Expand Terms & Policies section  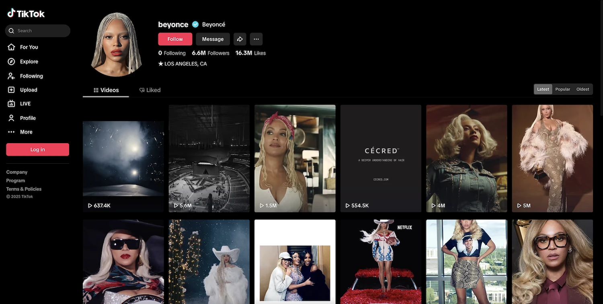[24, 189]
